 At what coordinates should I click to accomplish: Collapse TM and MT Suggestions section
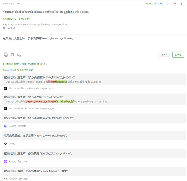pos(19,70)
